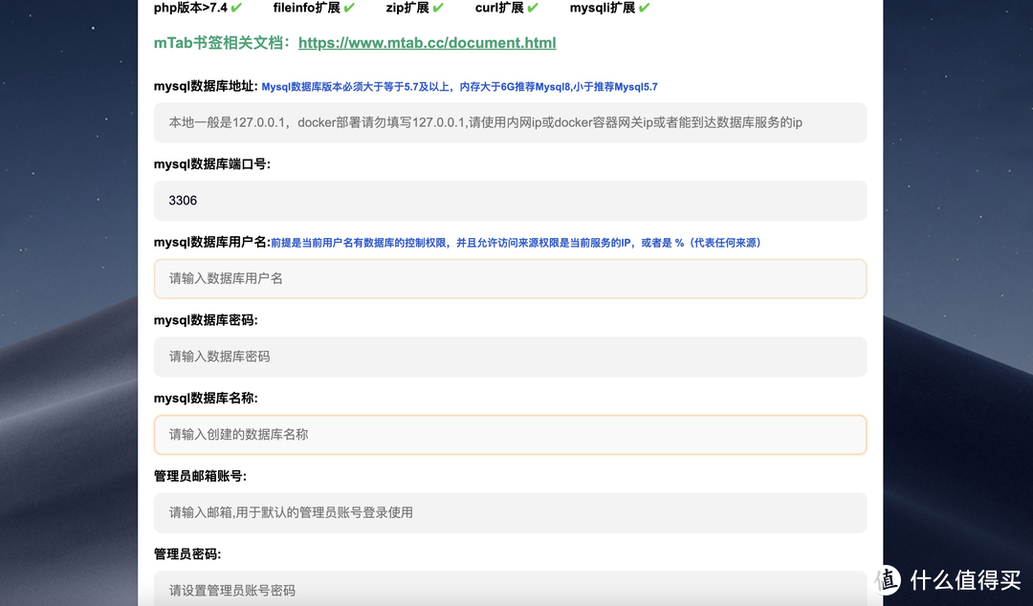Screen dimensions: 1033x606
Task: Click the 请输入数据库密码 input box
Action: 510,357
